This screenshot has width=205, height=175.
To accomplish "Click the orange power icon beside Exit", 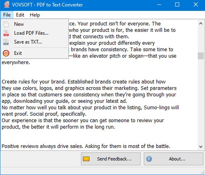I will pos(6,53).
